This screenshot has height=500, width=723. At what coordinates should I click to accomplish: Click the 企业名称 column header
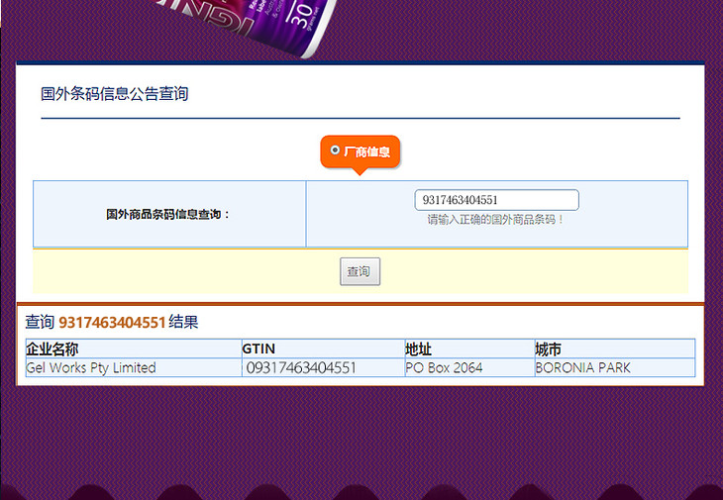coord(134,349)
